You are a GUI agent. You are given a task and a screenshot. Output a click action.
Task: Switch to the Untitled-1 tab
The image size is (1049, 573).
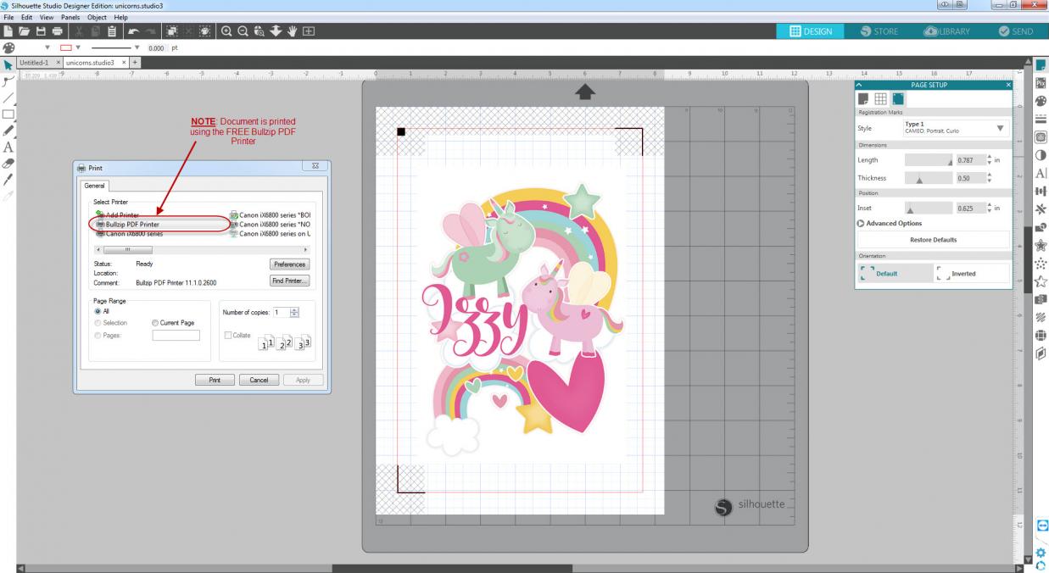(x=32, y=63)
